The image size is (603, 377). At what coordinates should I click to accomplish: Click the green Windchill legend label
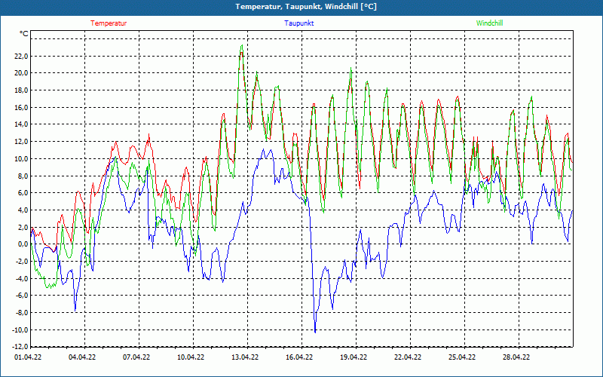pyautogui.click(x=489, y=23)
